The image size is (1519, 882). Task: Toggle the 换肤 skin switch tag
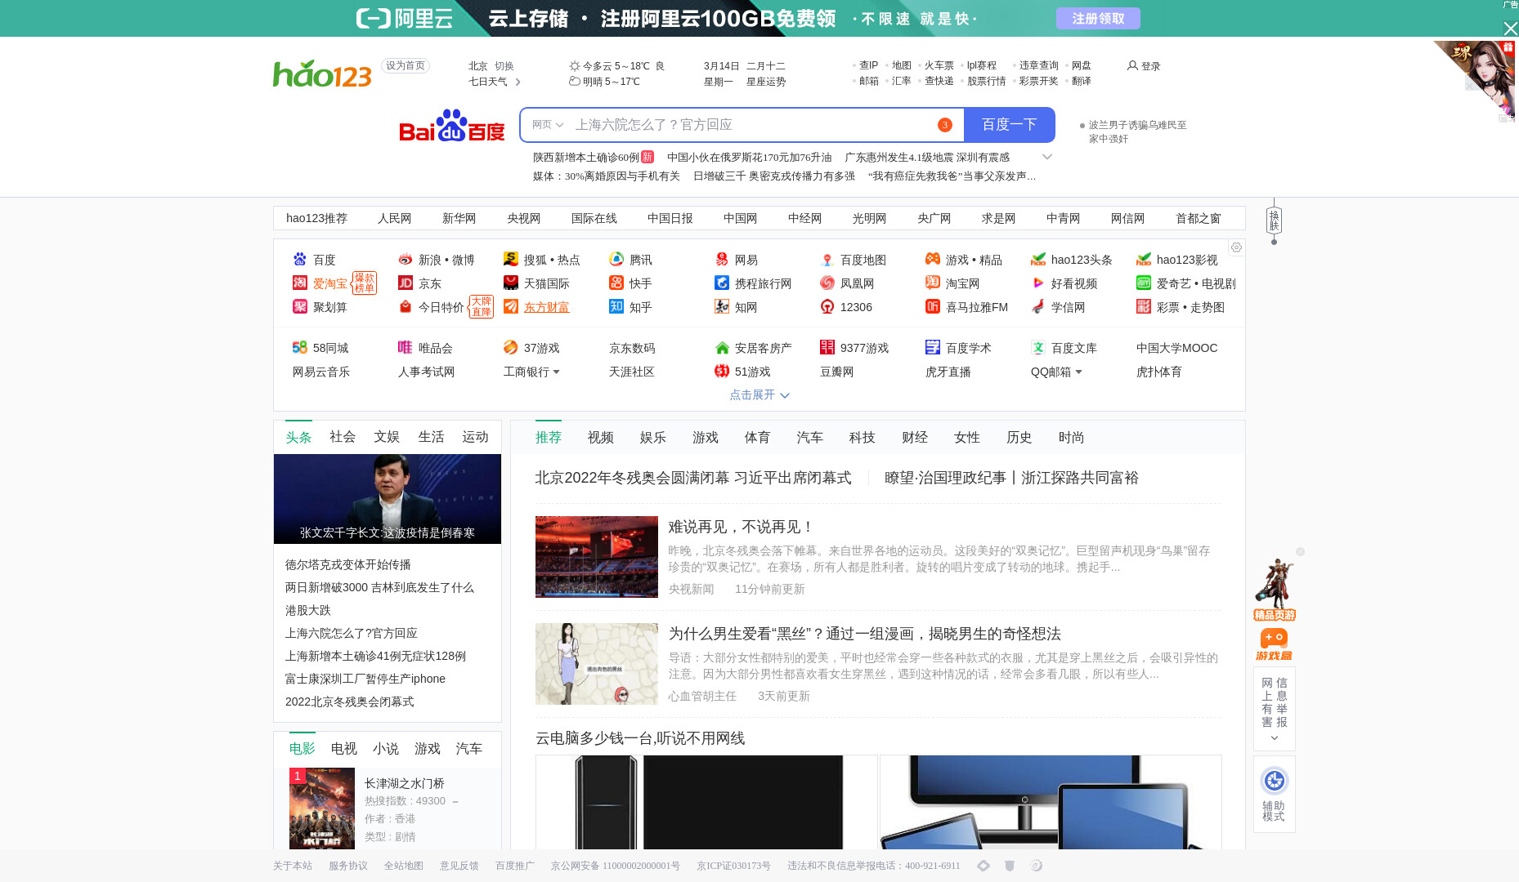pos(1274,220)
